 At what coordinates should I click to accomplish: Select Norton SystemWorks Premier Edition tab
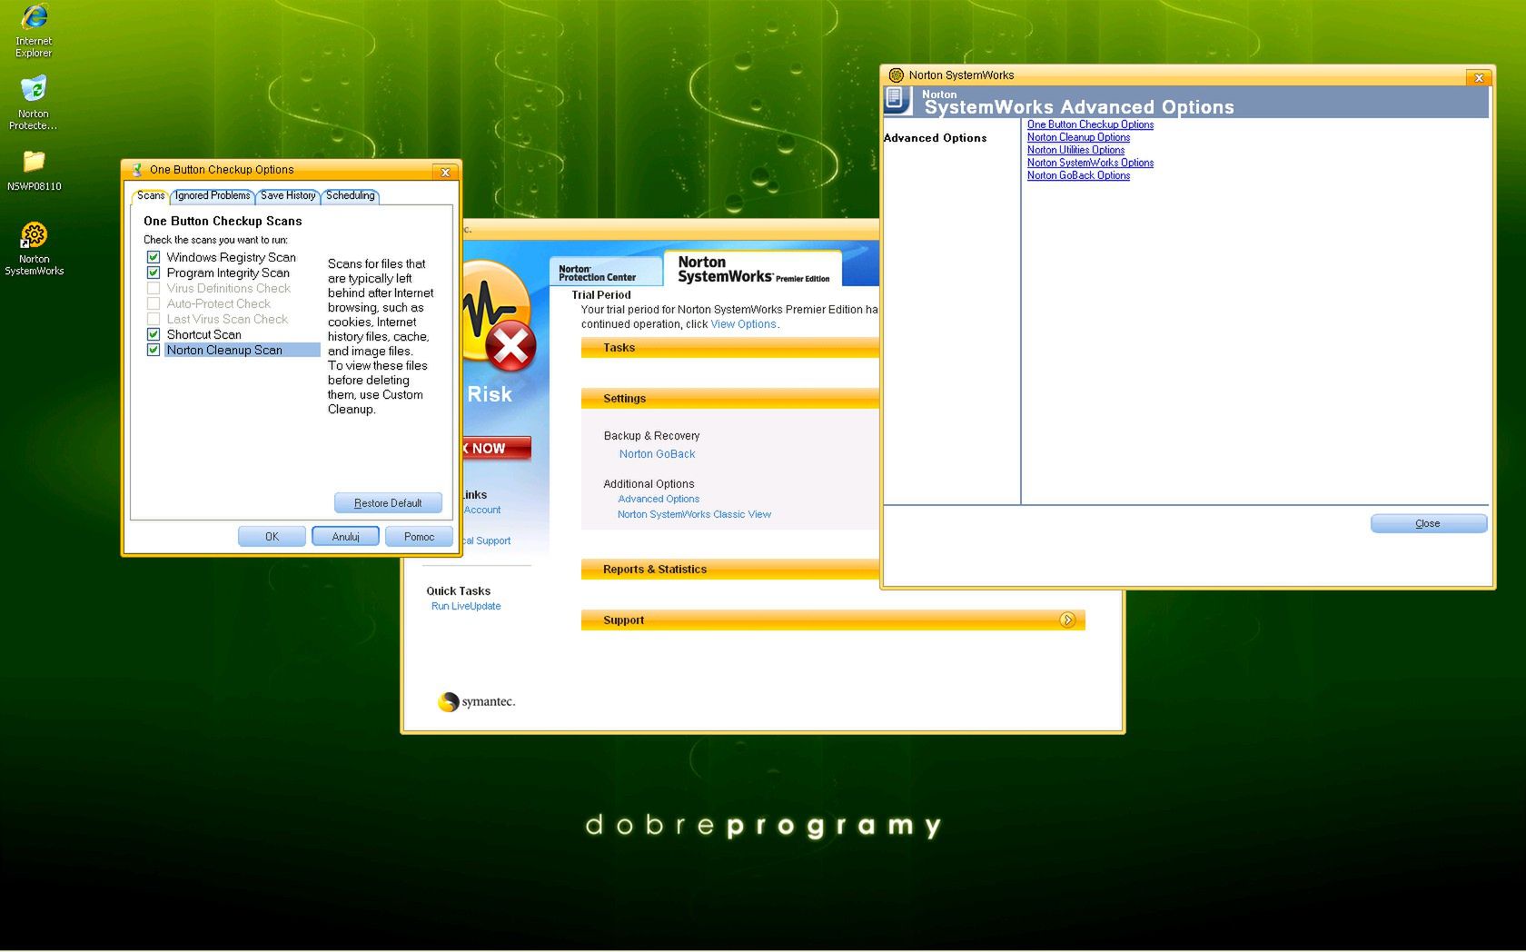[753, 269]
